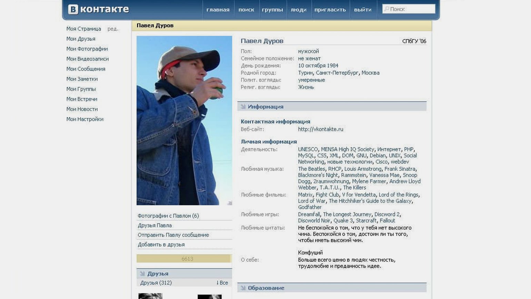Image resolution: width=531 pixels, height=299 pixels.
Task: Click the arrow icon beside Образование
Action: coord(243,288)
